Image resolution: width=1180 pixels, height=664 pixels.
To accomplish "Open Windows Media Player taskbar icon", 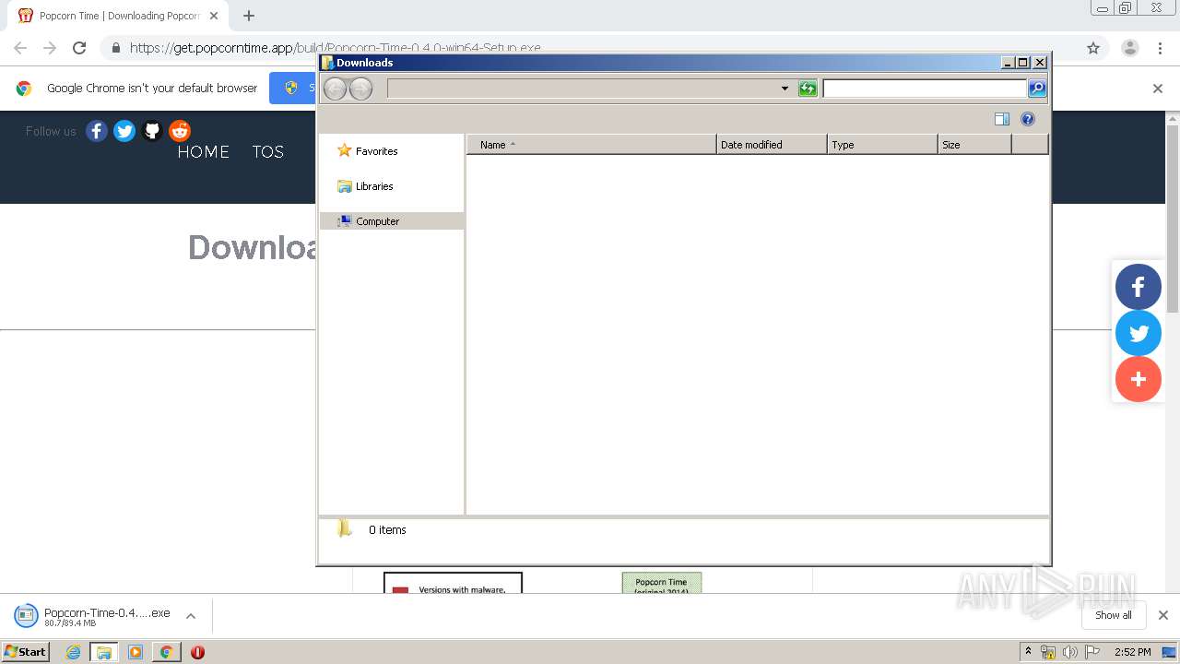I will coord(136,652).
